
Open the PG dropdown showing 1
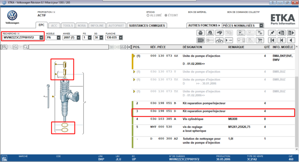click(90, 37)
